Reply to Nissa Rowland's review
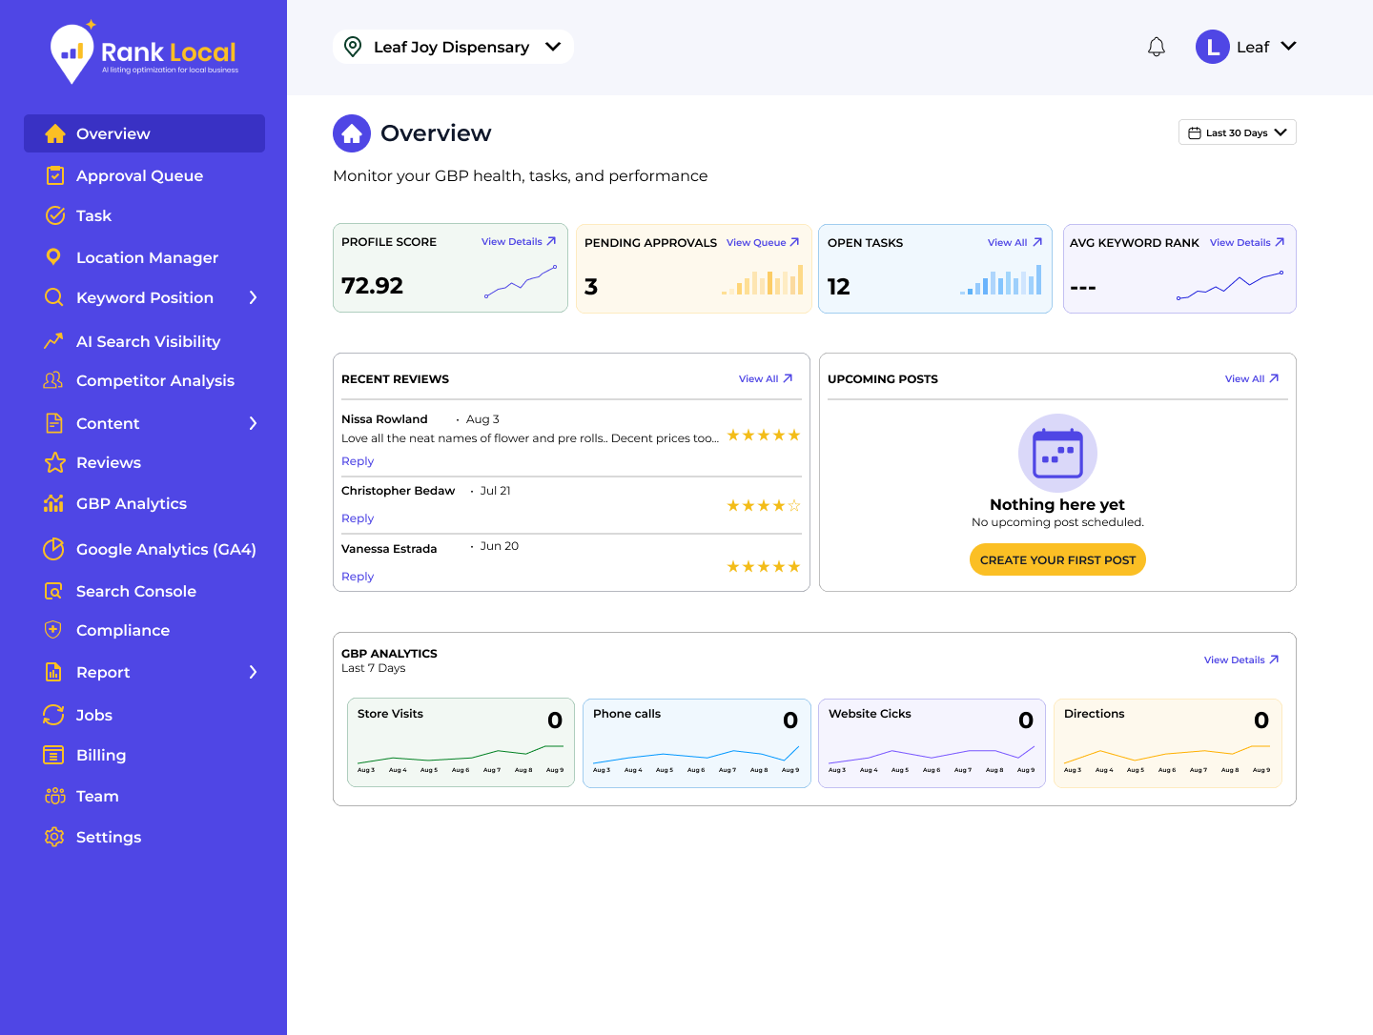Screen dimensions: 1373x1035 click(x=358, y=461)
